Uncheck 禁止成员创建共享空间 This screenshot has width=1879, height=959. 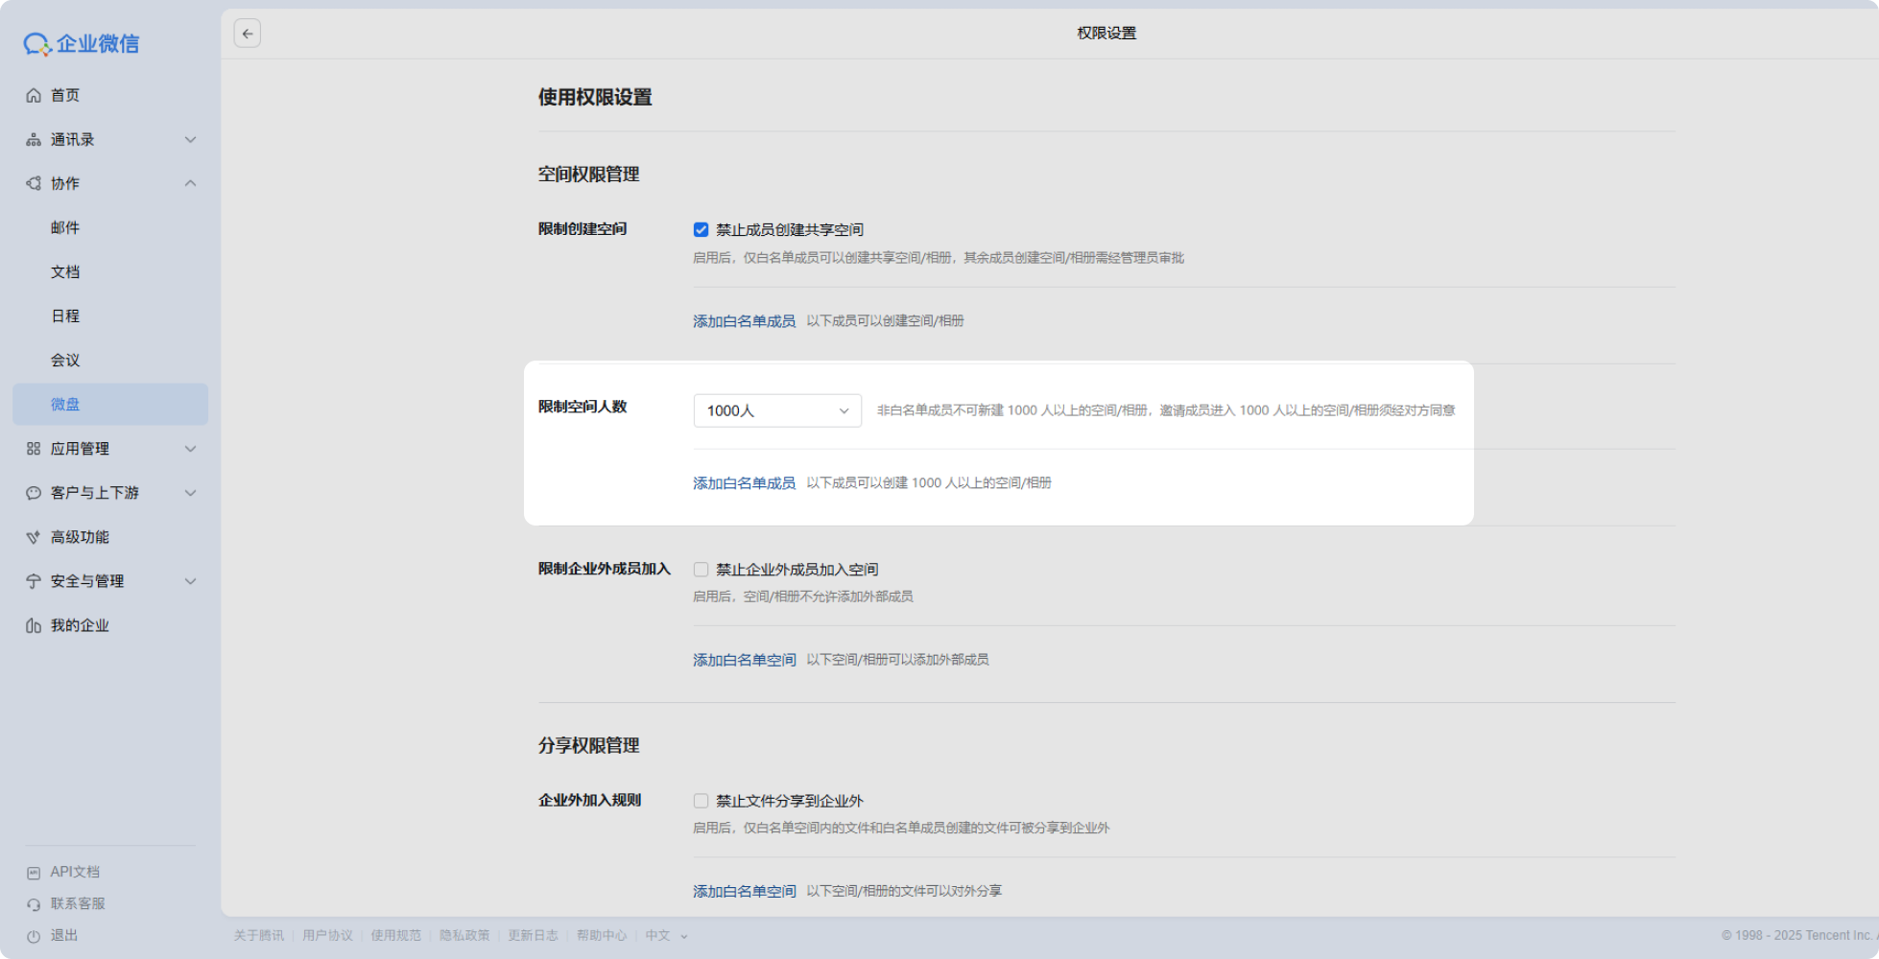(x=701, y=229)
